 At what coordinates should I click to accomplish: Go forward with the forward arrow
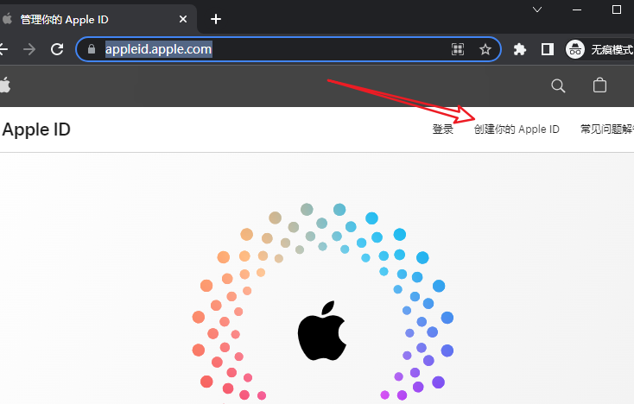(29, 49)
